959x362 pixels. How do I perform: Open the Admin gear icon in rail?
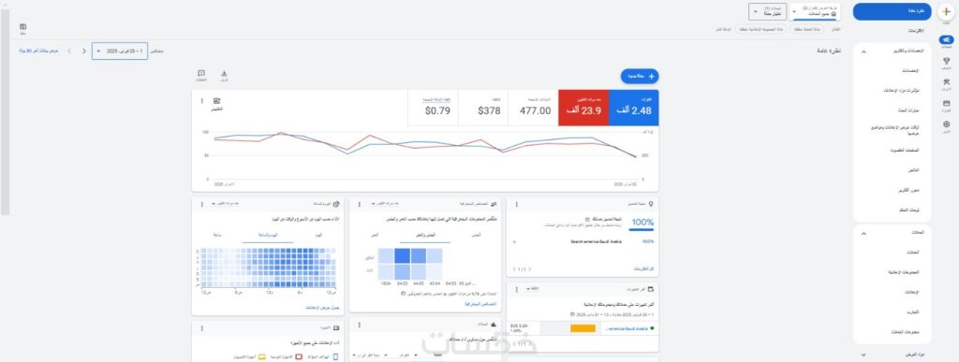pos(946,123)
